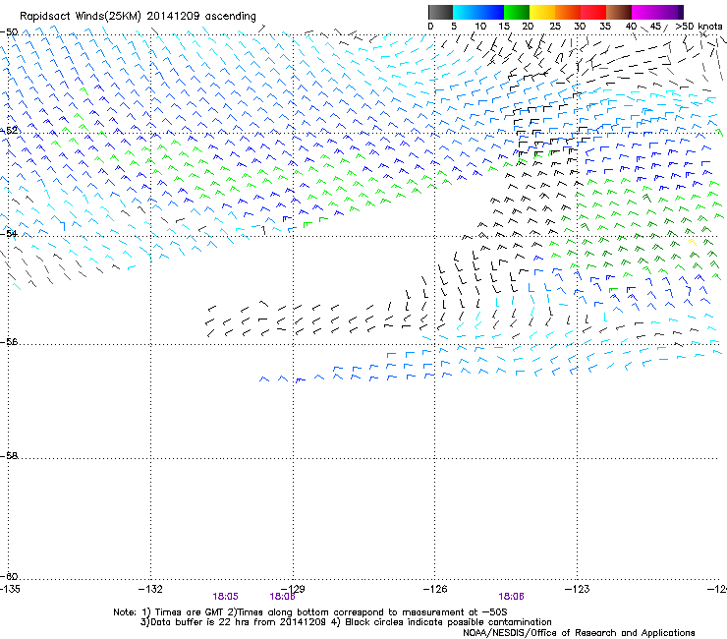Click the brown 35-40 knots color swatch

pyautogui.click(x=619, y=12)
